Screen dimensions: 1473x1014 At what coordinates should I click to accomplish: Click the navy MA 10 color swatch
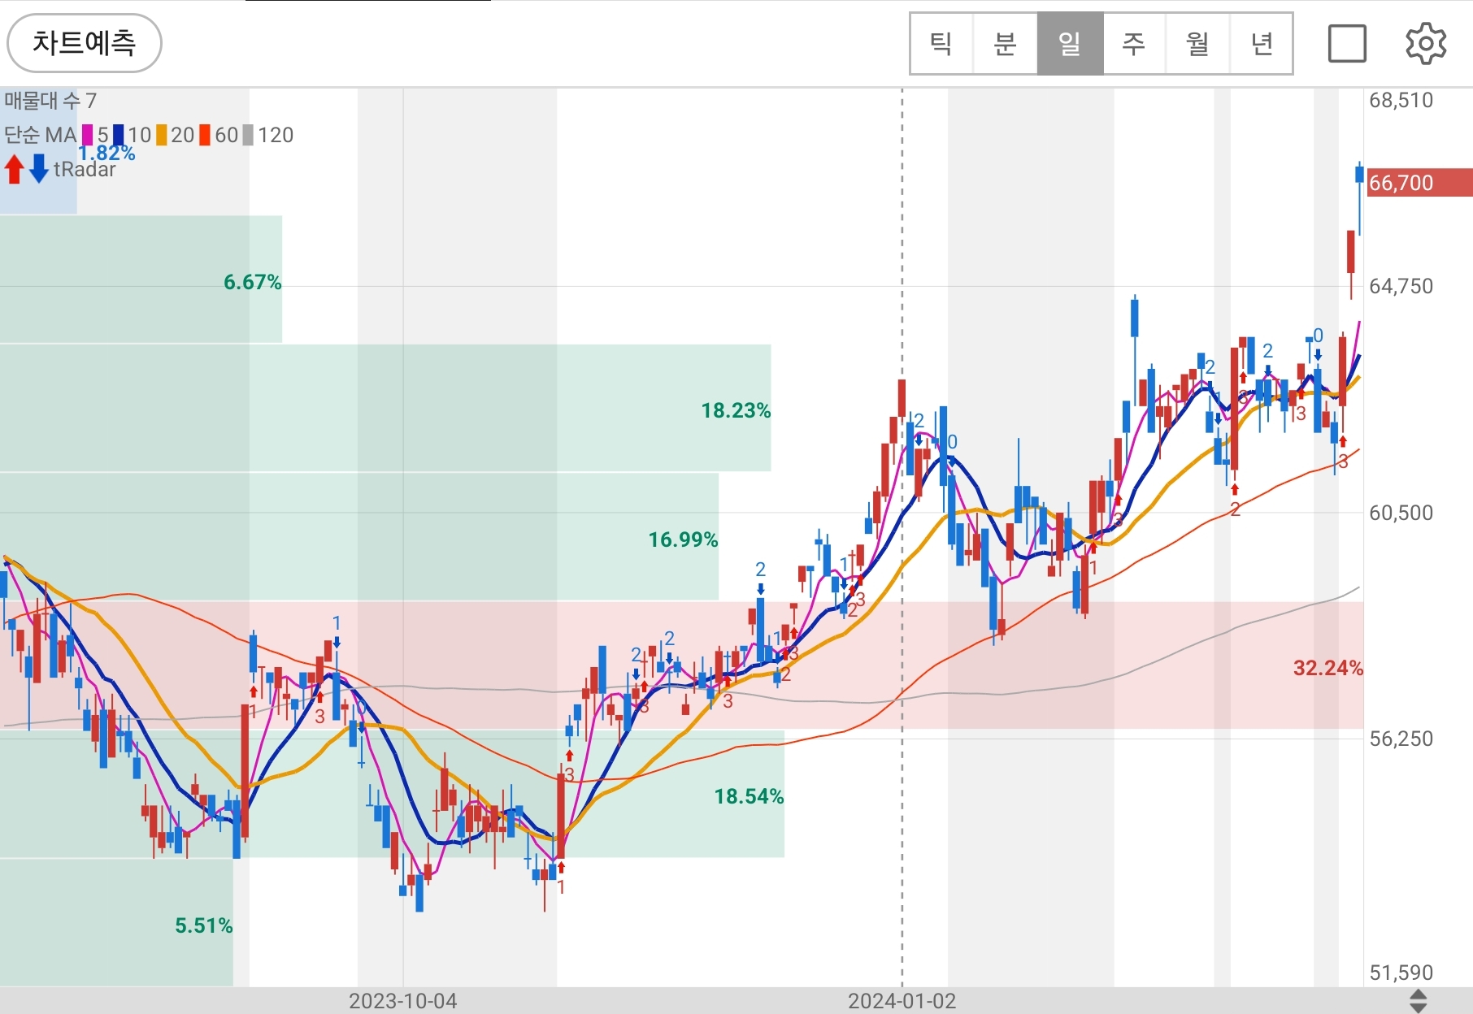pos(119,135)
